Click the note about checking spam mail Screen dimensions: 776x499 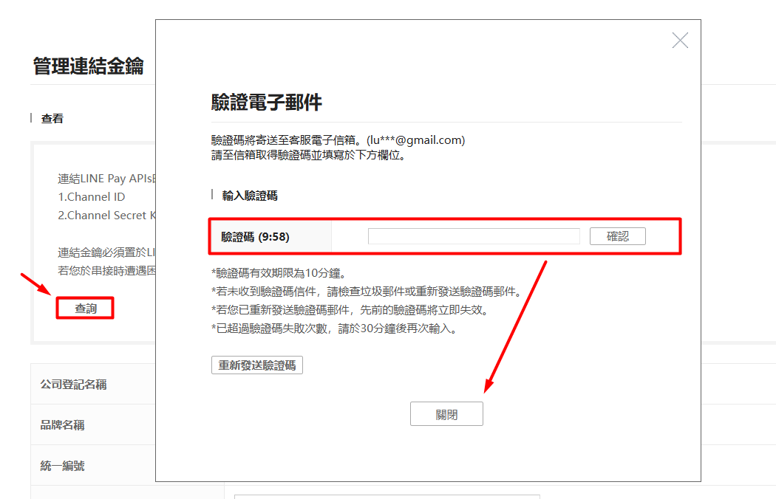(x=367, y=292)
